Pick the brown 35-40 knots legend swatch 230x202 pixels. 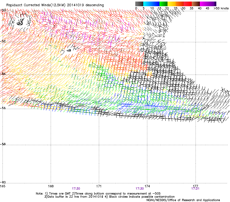coord(196,4)
